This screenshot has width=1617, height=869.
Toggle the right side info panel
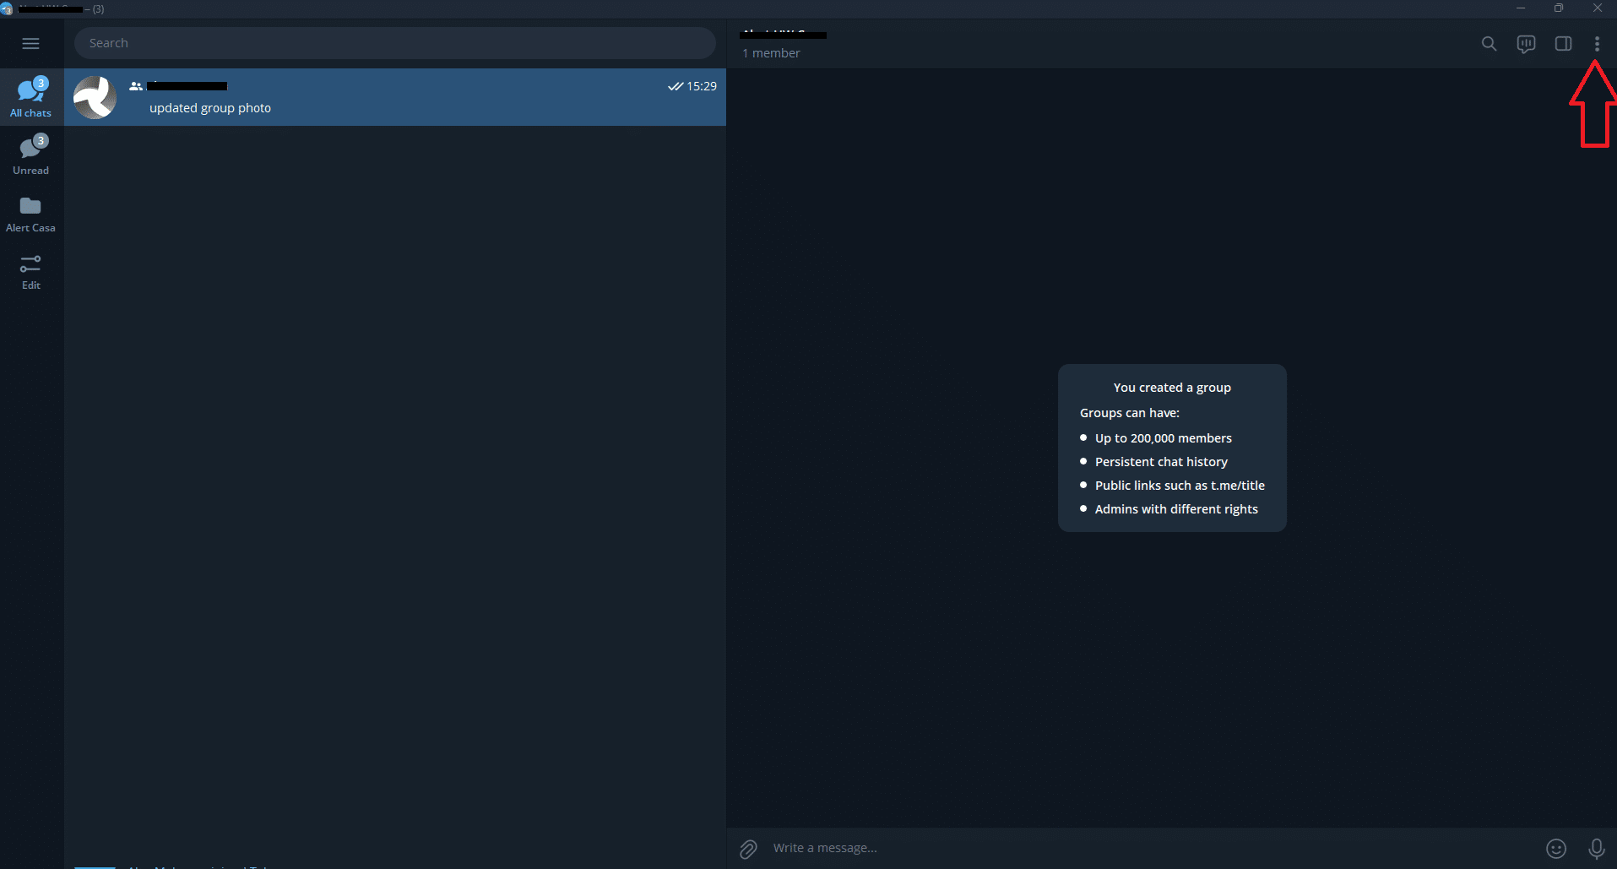tap(1563, 44)
